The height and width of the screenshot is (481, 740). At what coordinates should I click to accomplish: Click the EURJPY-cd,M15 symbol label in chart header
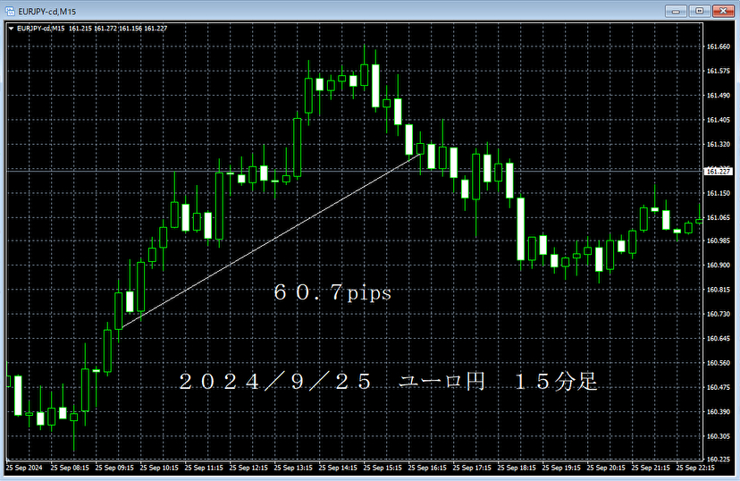(40, 29)
